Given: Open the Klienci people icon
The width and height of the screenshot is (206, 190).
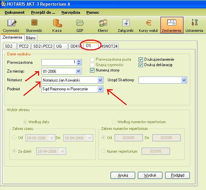Looking at the screenshot, I should 103,23.
